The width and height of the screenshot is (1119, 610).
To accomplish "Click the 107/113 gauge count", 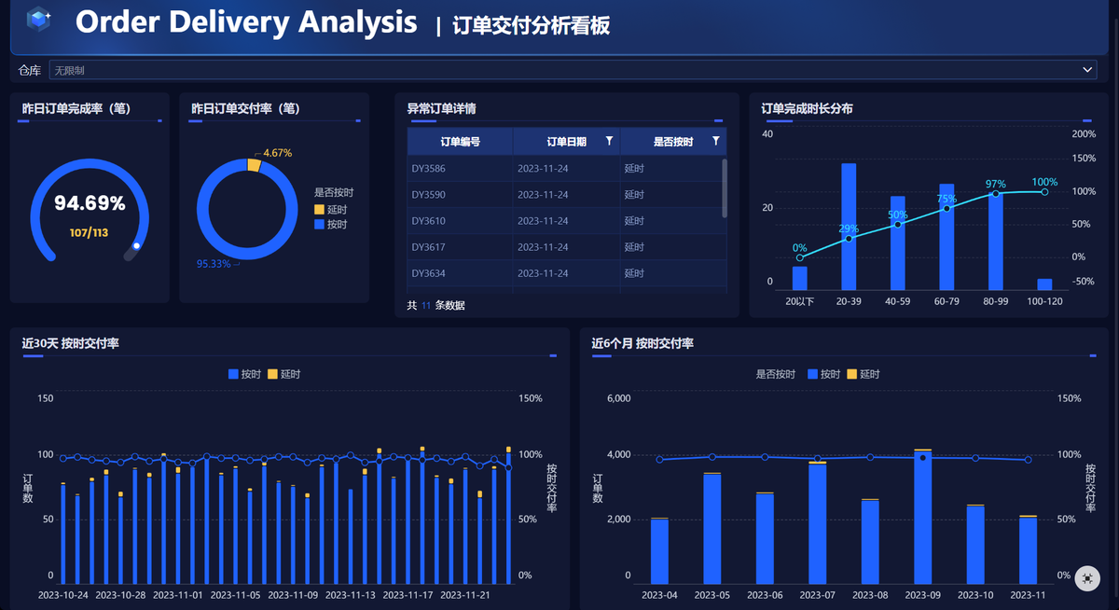I will coord(89,231).
